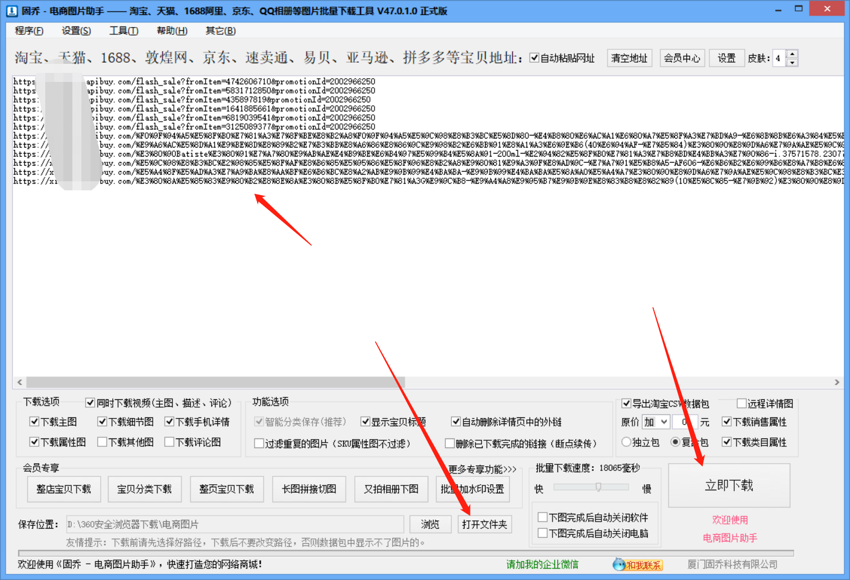The image size is (850, 580).
Task: Enable 远程详情图 checkbox
Action: point(741,404)
